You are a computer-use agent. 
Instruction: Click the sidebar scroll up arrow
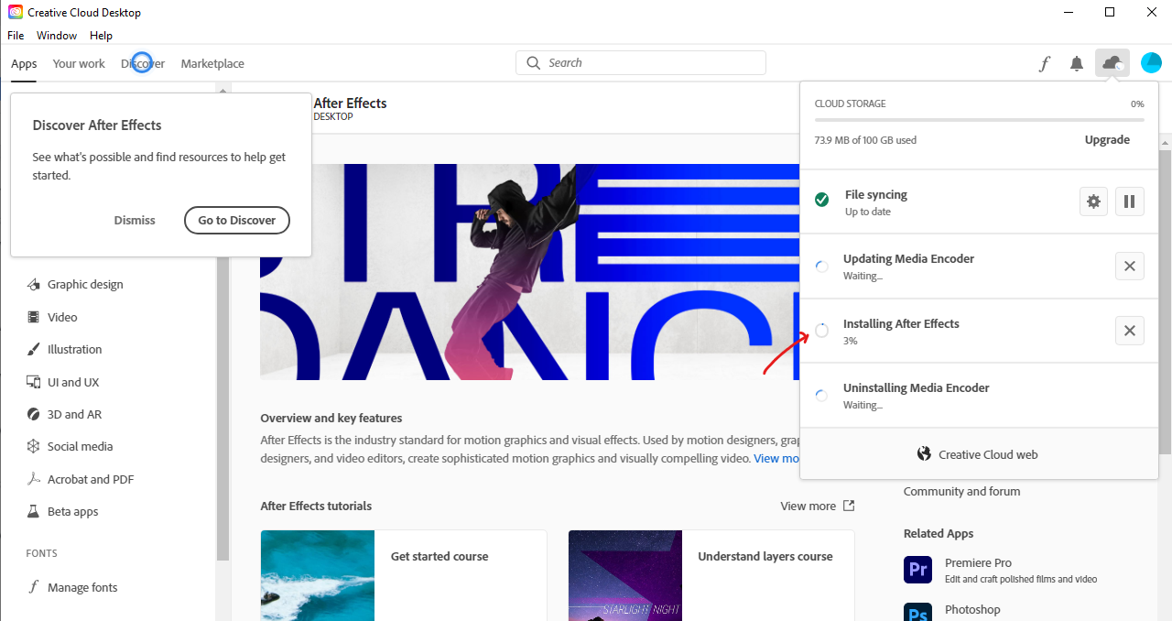[222, 89]
